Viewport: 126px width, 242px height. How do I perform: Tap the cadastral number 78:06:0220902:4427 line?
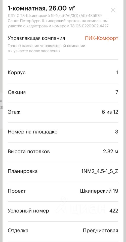(x=58, y=26)
